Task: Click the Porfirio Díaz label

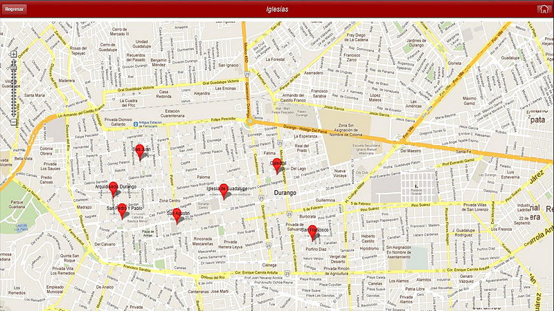Action: [x=316, y=249]
